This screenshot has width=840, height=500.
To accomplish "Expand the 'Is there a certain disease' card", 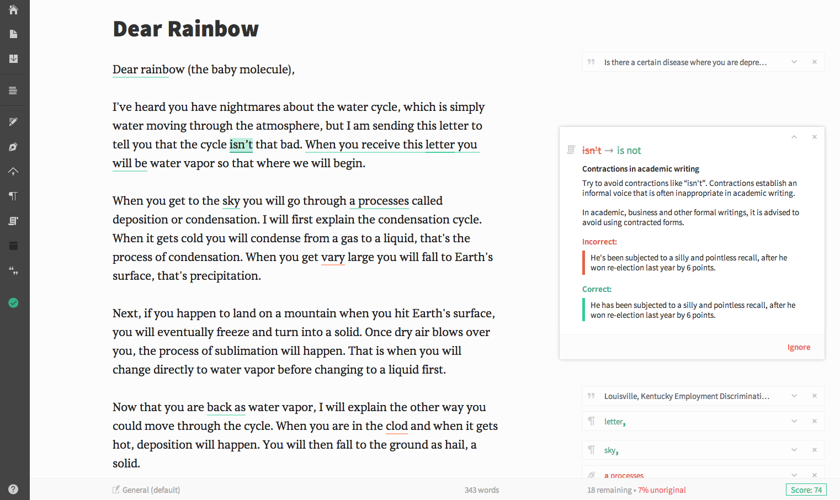I will [794, 62].
